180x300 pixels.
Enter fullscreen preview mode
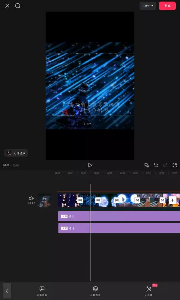click(175, 165)
